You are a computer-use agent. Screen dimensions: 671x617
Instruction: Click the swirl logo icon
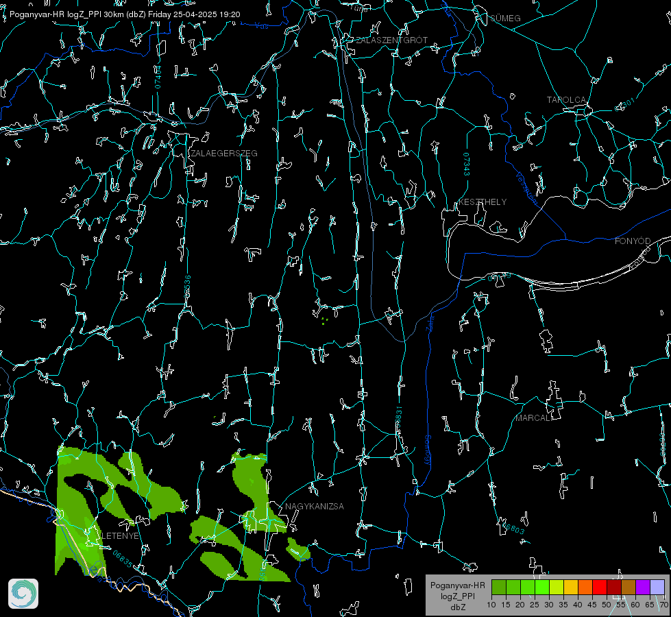[23, 594]
